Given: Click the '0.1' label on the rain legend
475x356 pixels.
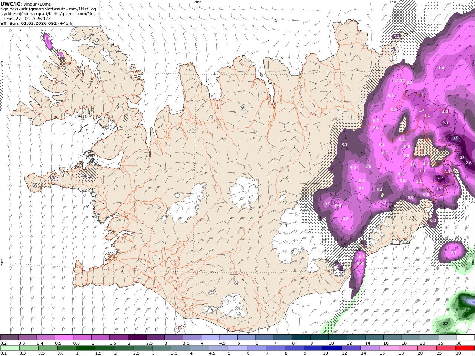Looking at the screenshot, I should click(3, 353).
